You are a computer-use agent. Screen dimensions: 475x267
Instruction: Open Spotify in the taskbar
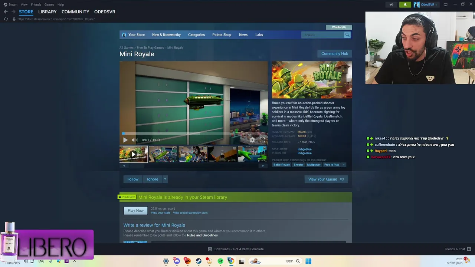coord(220,261)
